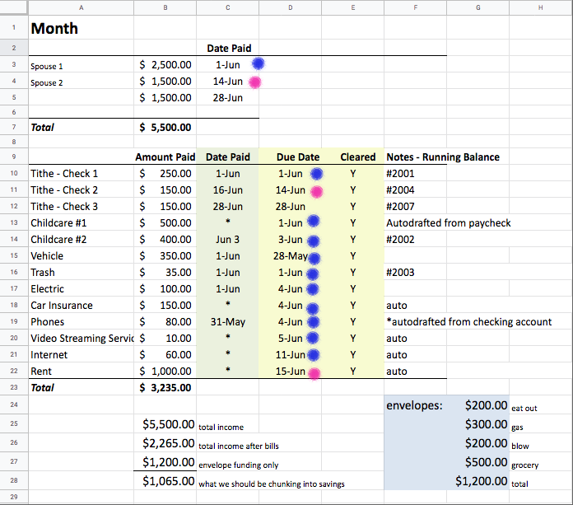The image size is (573, 505).
Task: Select the "Month" title cell
Action: click(80, 28)
